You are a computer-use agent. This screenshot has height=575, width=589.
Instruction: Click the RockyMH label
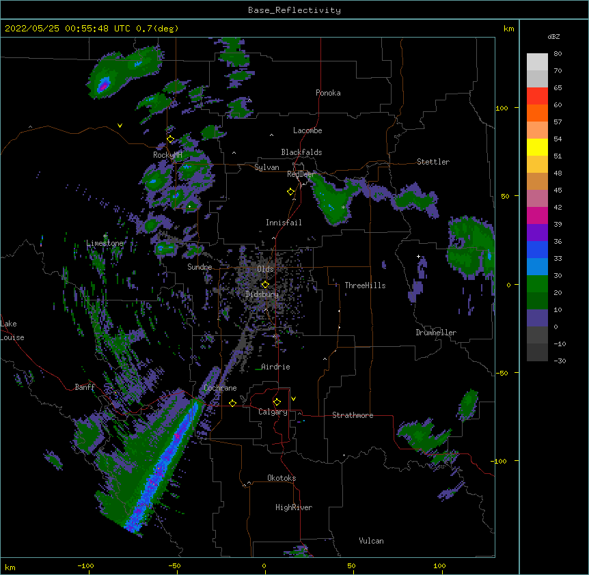click(167, 155)
